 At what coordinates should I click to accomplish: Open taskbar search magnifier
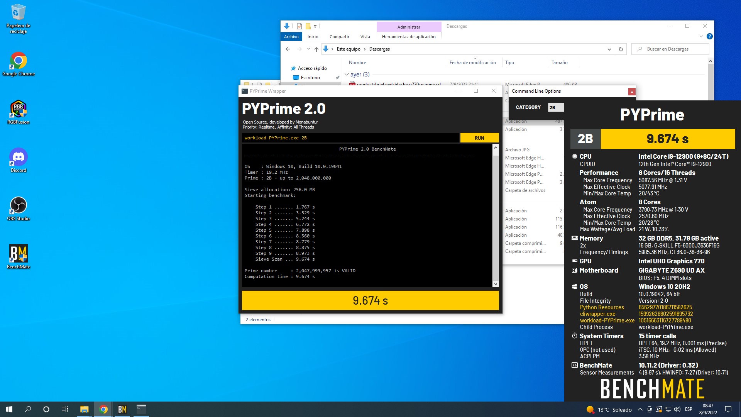pyautogui.click(x=28, y=409)
